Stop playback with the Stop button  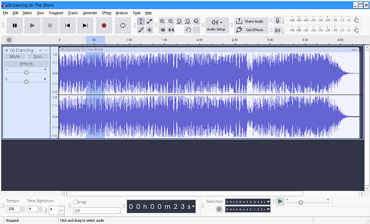tap(50, 26)
